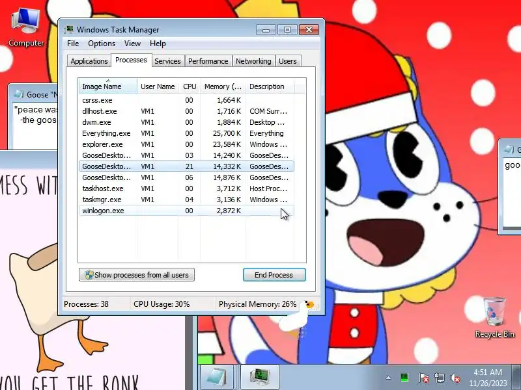Screen dimensions: 521x390
Task: Close the Windows Task Manager window
Action: coord(309,30)
